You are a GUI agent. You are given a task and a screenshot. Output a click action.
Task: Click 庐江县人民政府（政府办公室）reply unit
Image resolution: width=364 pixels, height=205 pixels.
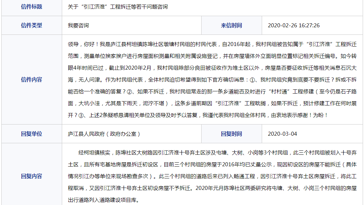click(x=104, y=134)
